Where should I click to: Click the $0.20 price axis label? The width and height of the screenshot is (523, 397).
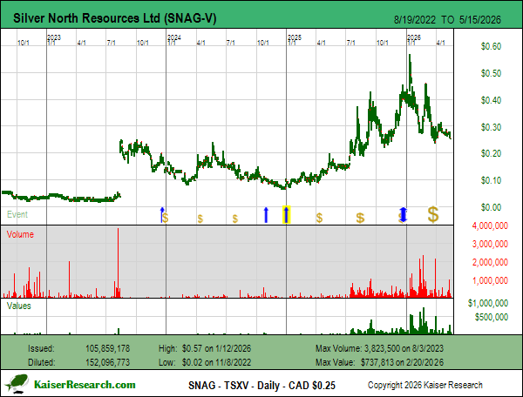pos(491,153)
